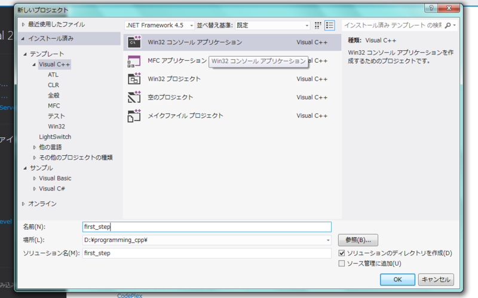This screenshot has height=298, width=478.
Task: Collapse the サンプル tree node arrow
Action: click(25, 168)
